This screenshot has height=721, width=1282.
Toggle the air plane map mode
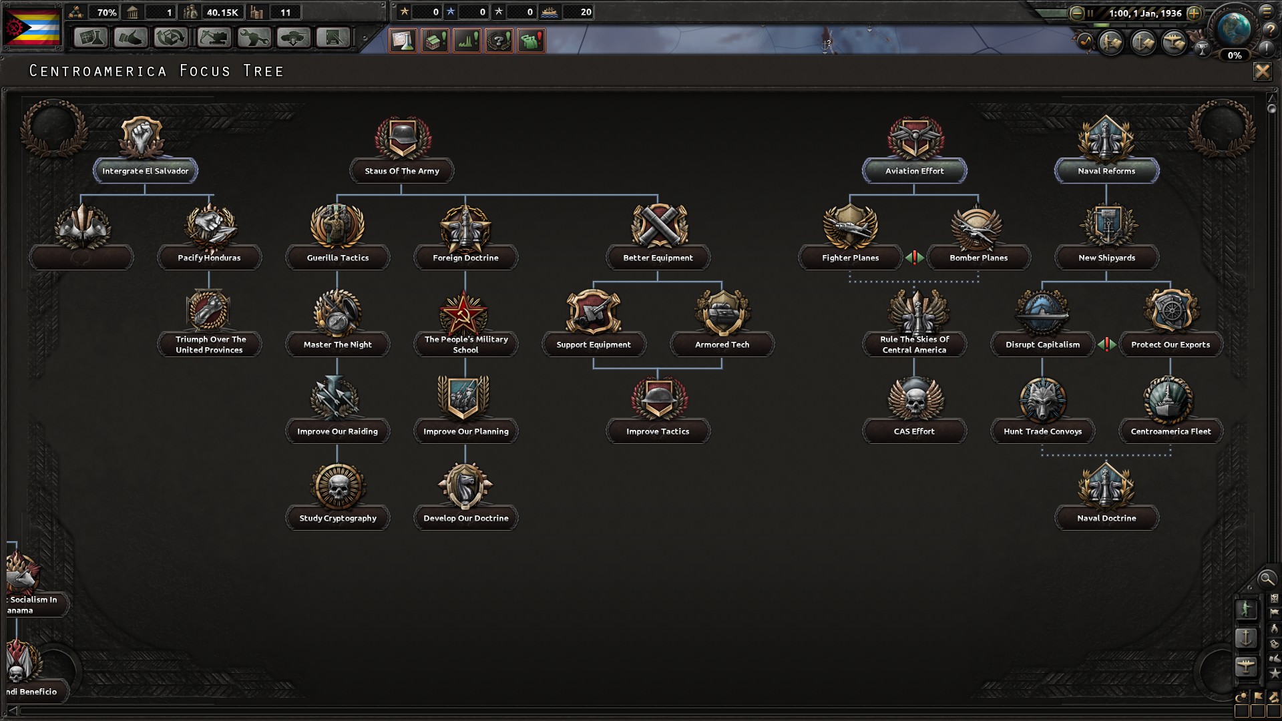click(x=1246, y=666)
